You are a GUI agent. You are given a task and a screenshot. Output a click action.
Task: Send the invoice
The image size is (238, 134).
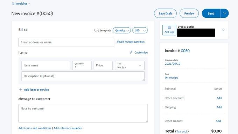point(211,13)
